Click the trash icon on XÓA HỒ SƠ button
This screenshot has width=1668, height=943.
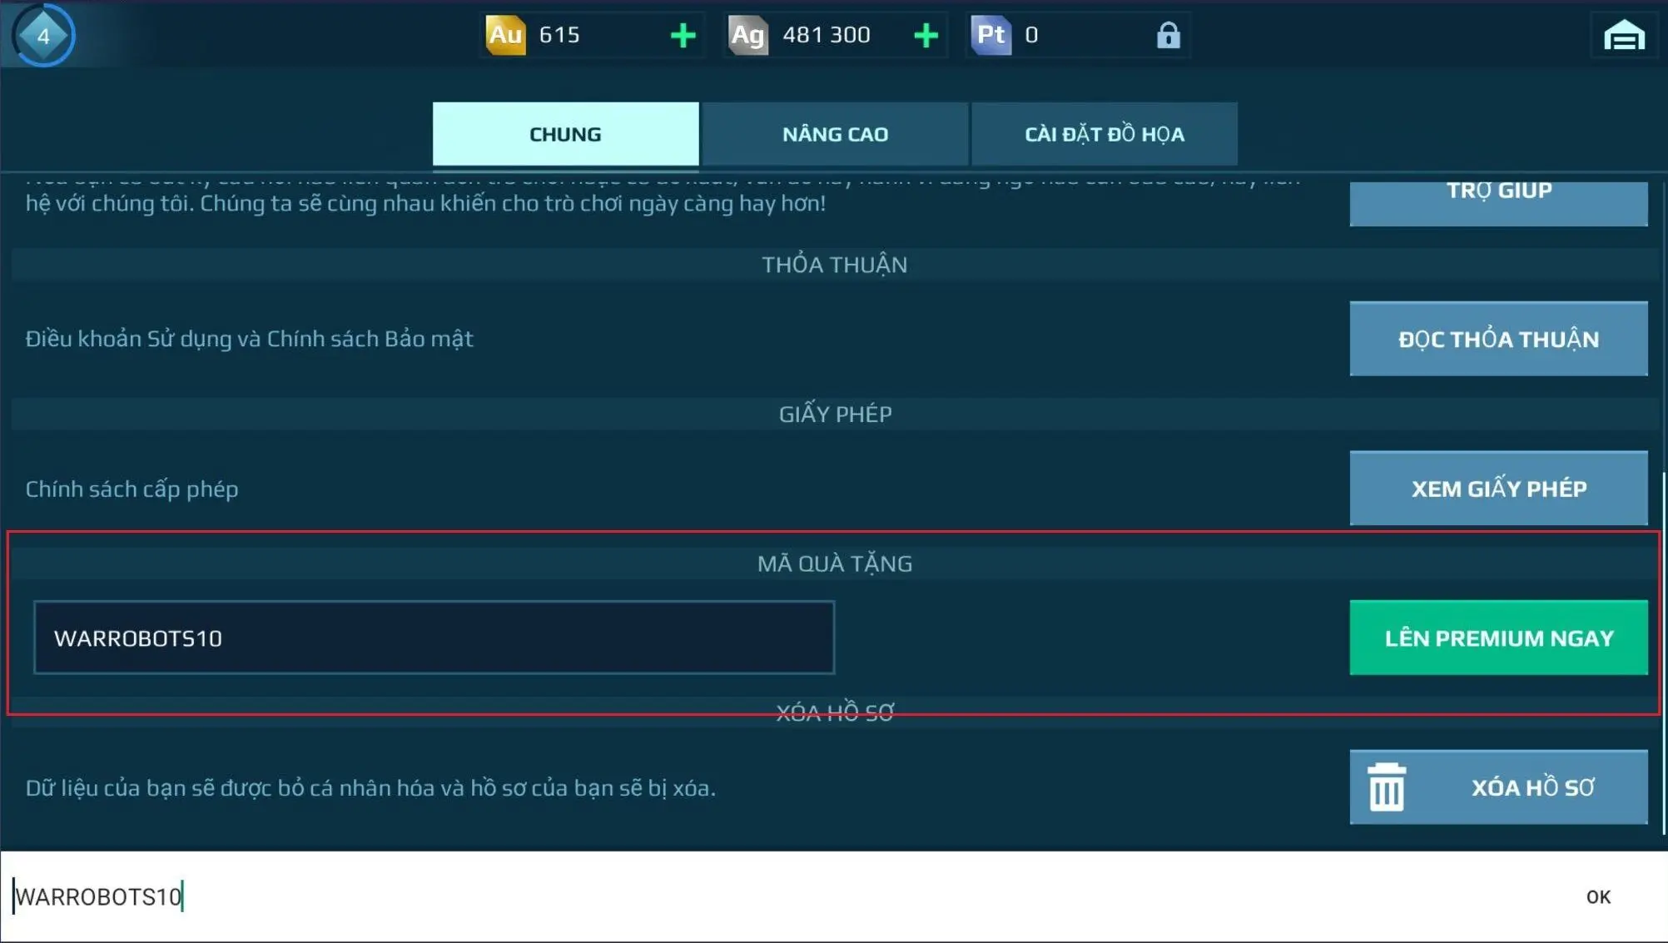point(1388,787)
